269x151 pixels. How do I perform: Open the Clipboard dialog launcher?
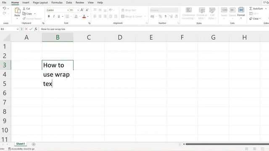pyautogui.click(x=43, y=23)
